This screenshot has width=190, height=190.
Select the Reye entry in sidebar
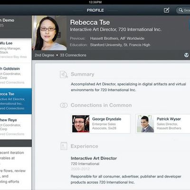point(16,127)
